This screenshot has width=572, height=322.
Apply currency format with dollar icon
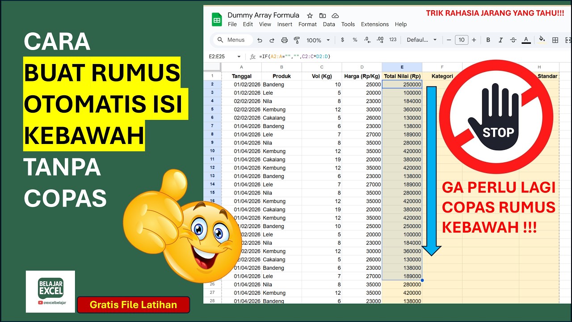click(343, 40)
